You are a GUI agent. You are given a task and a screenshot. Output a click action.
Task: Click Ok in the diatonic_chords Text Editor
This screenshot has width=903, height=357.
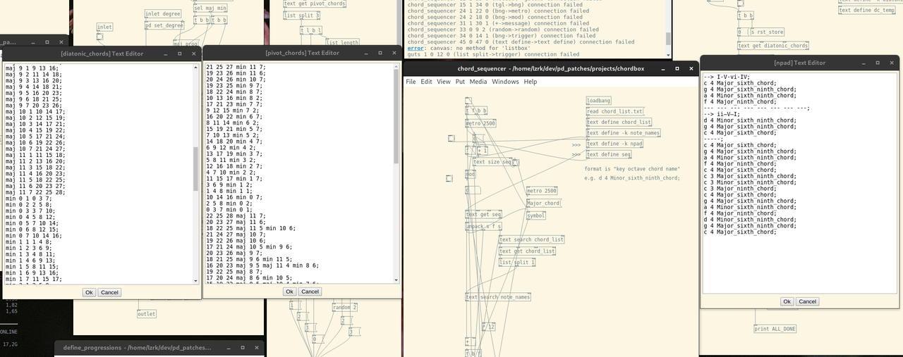click(89, 292)
